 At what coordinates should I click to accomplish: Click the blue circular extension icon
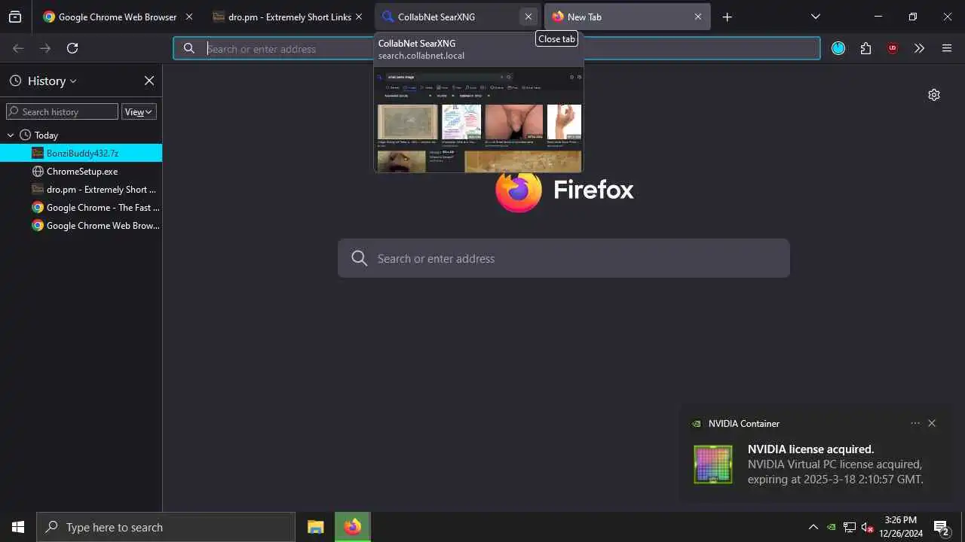pyautogui.click(x=838, y=48)
